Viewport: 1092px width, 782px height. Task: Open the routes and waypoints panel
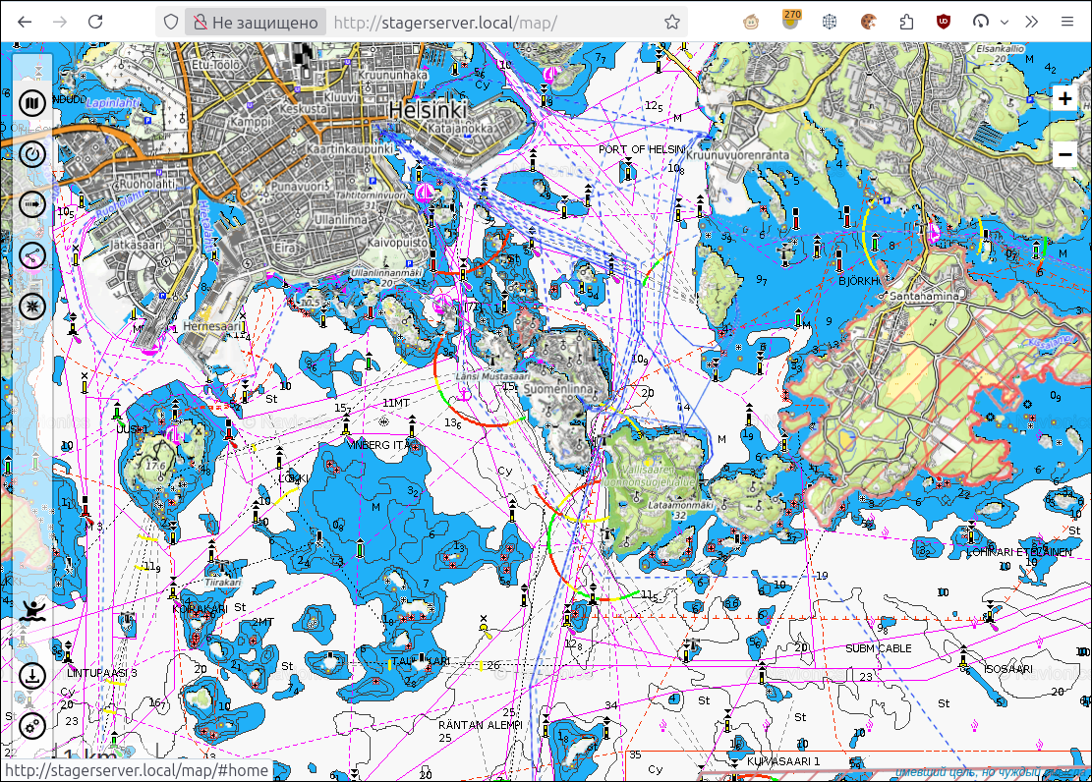pos(32,255)
